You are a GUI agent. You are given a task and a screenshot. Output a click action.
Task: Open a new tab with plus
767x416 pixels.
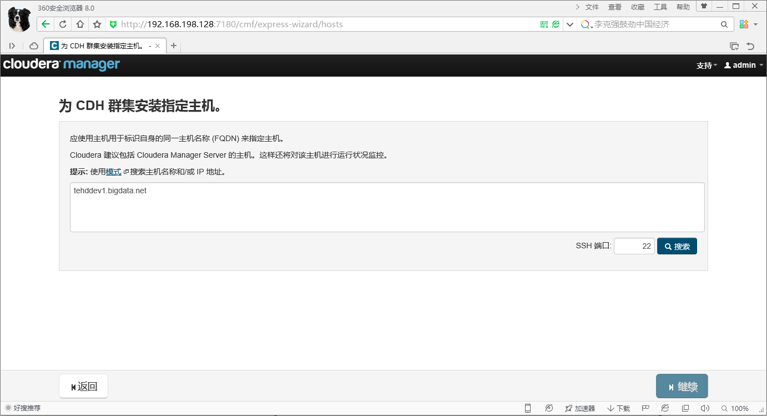tap(174, 46)
